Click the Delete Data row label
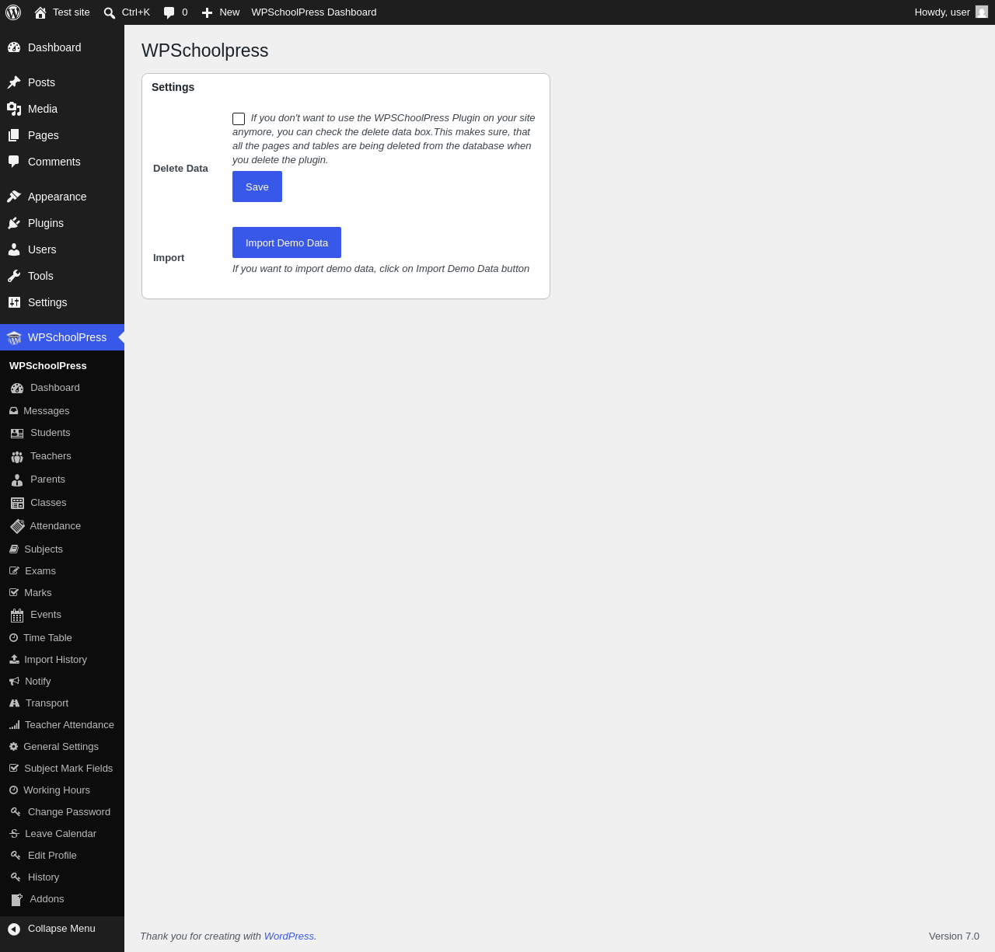Image resolution: width=995 pixels, height=952 pixels. point(180,169)
